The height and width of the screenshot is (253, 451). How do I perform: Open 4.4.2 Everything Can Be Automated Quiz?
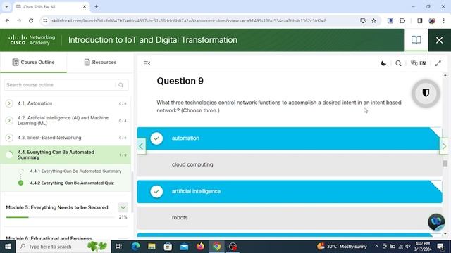click(x=72, y=183)
